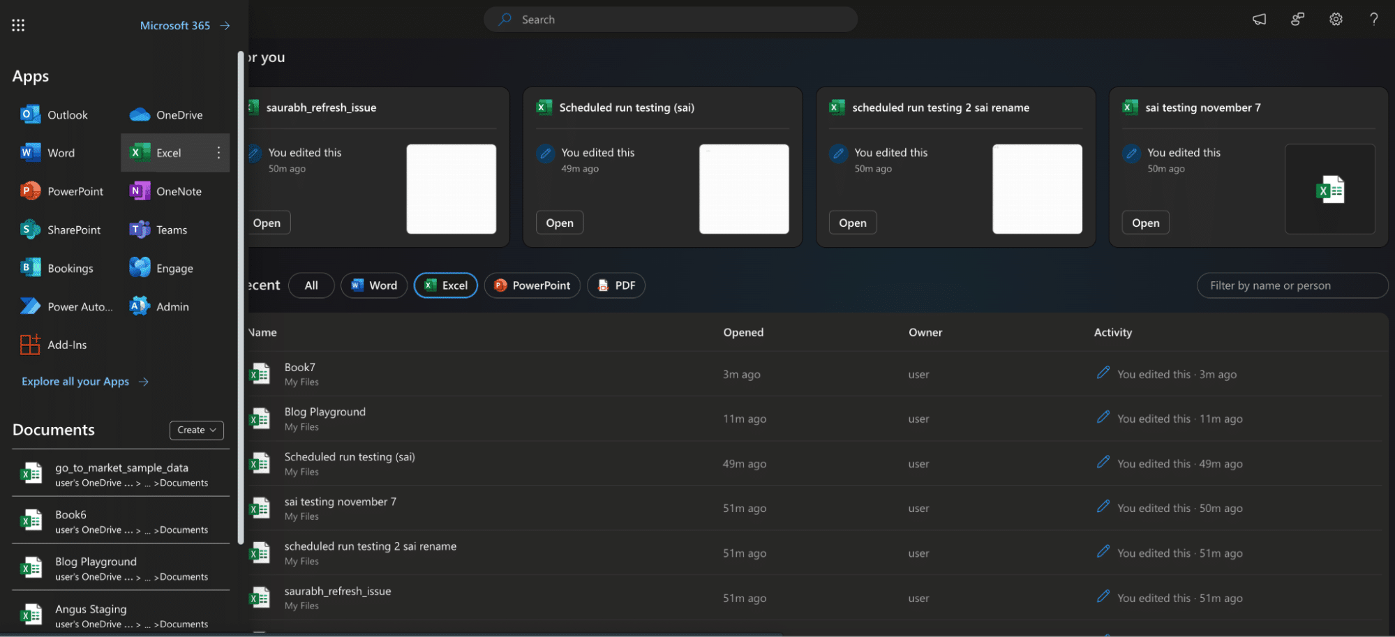This screenshot has width=1395, height=637.
Task: Open go_to_market_sample_data document
Action: pyautogui.click(x=121, y=474)
